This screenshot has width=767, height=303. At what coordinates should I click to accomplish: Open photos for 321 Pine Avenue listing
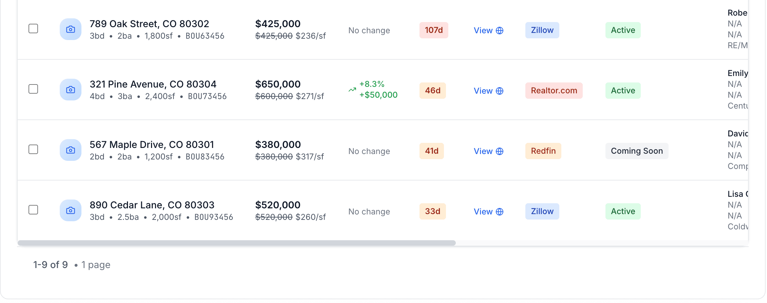pyautogui.click(x=70, y=90)
